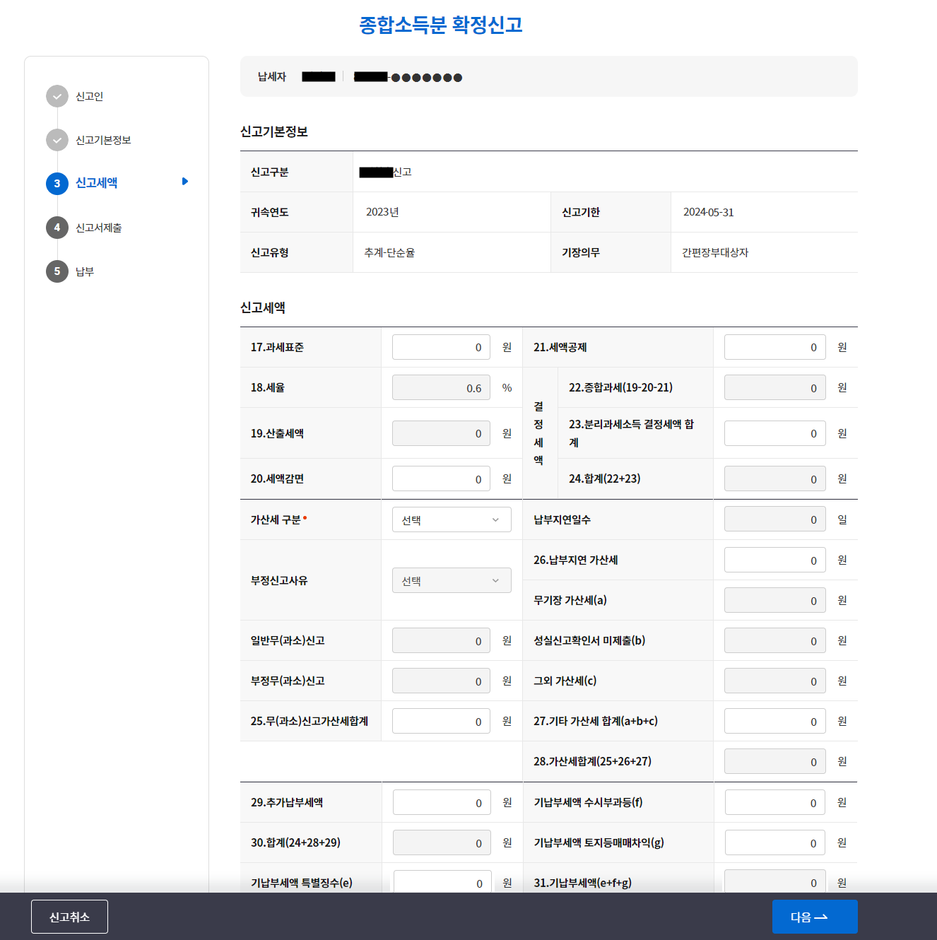Click the 그외 가산세(c) field
Viewport: 937px width, 940px height.
pos(775,681)
